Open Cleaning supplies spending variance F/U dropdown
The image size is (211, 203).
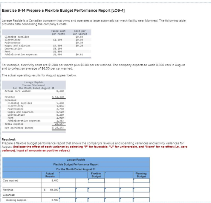pos(82,200)
